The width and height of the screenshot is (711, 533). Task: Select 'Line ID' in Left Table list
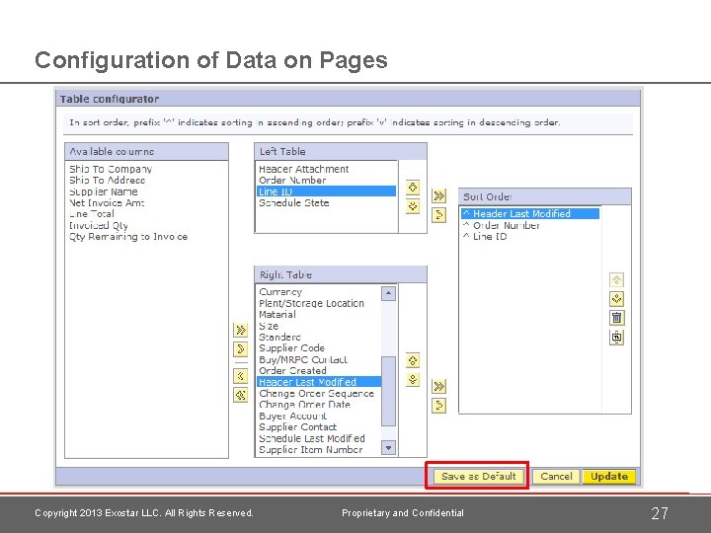326,191
